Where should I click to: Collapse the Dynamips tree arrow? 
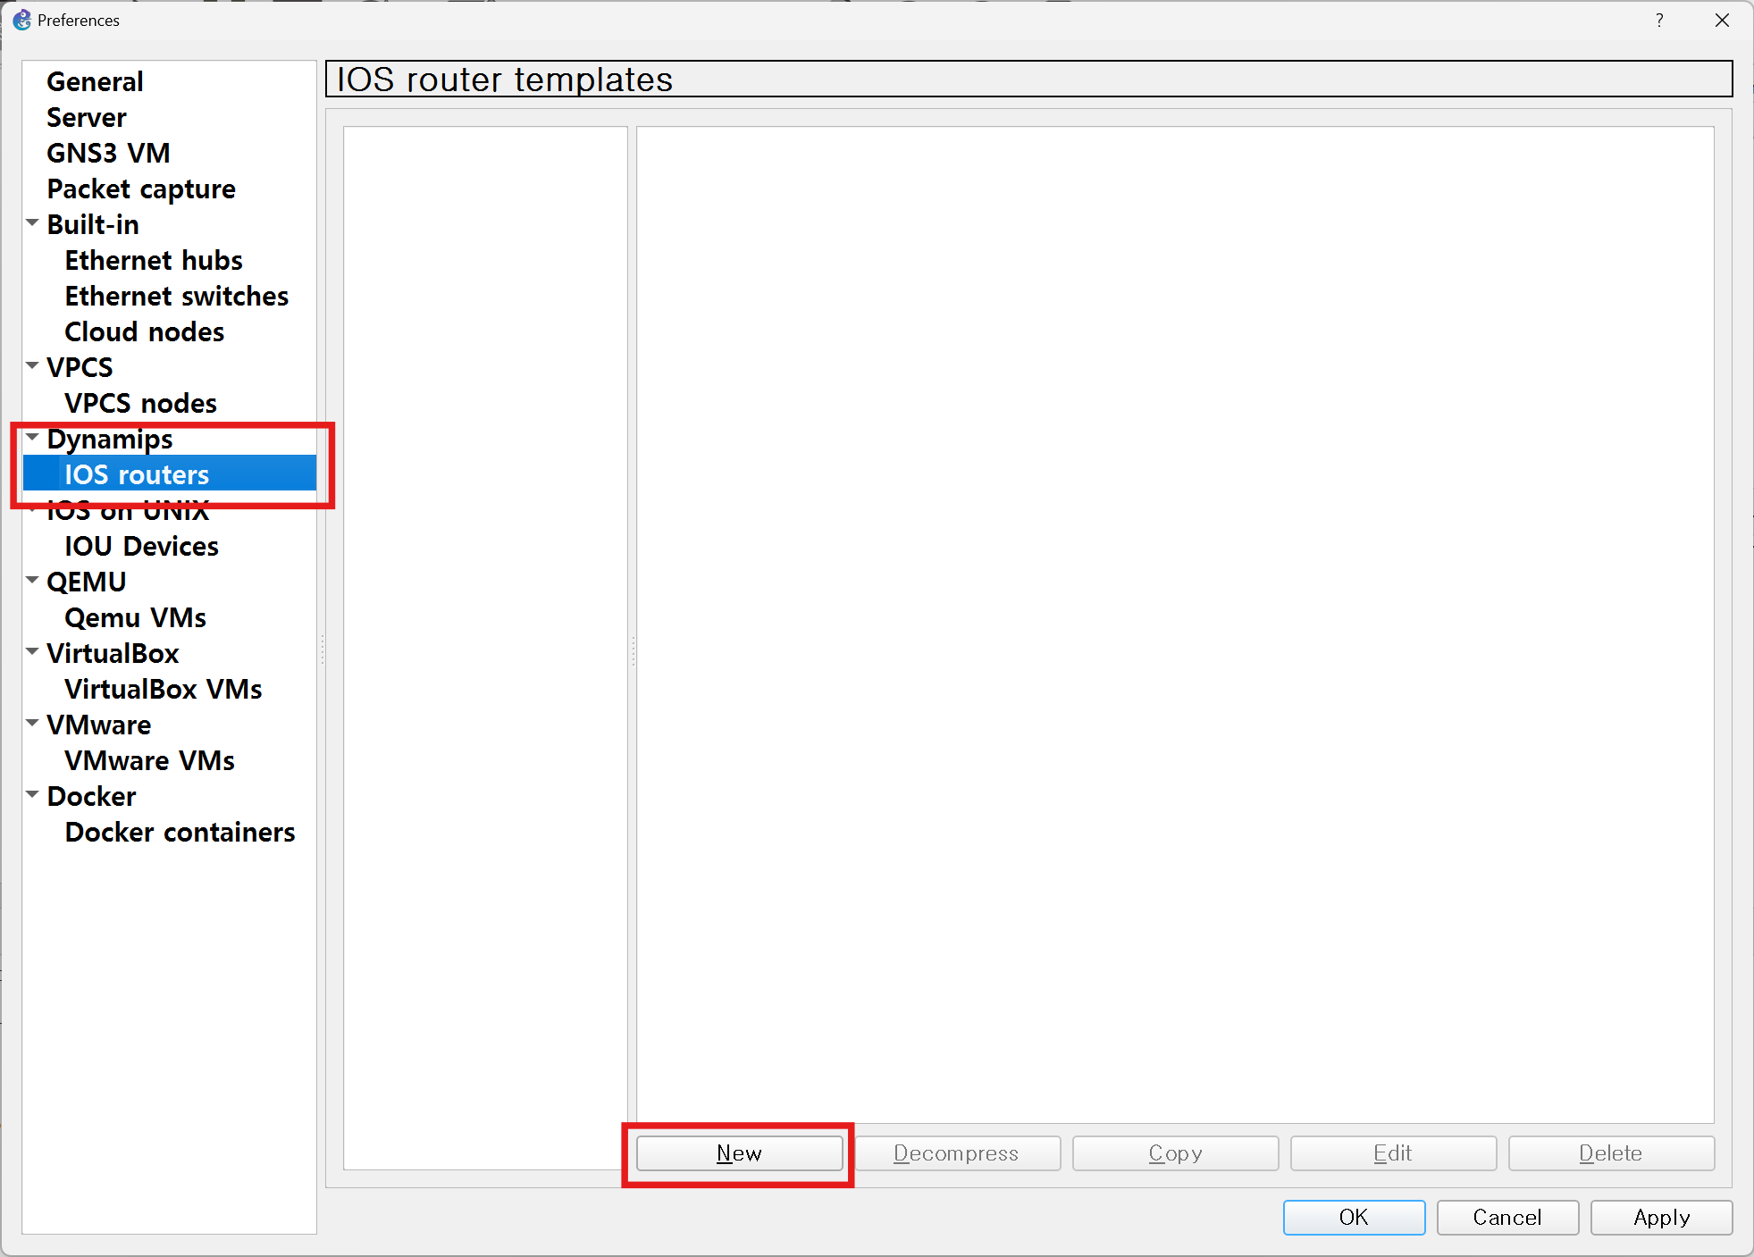pos(33,438)
